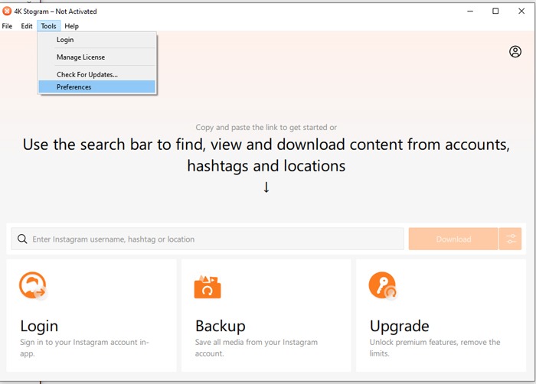536x384 pixels.
Task: Click the 4K Stogram app icon
Action: tap(7, 11)
